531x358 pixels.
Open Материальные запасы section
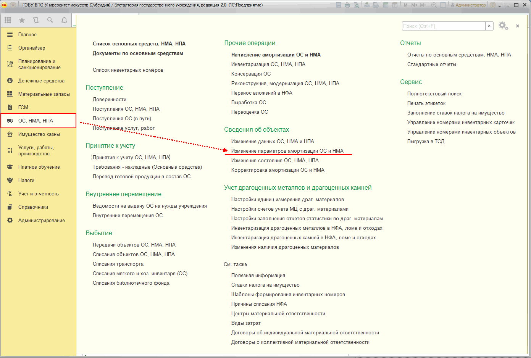38,94
